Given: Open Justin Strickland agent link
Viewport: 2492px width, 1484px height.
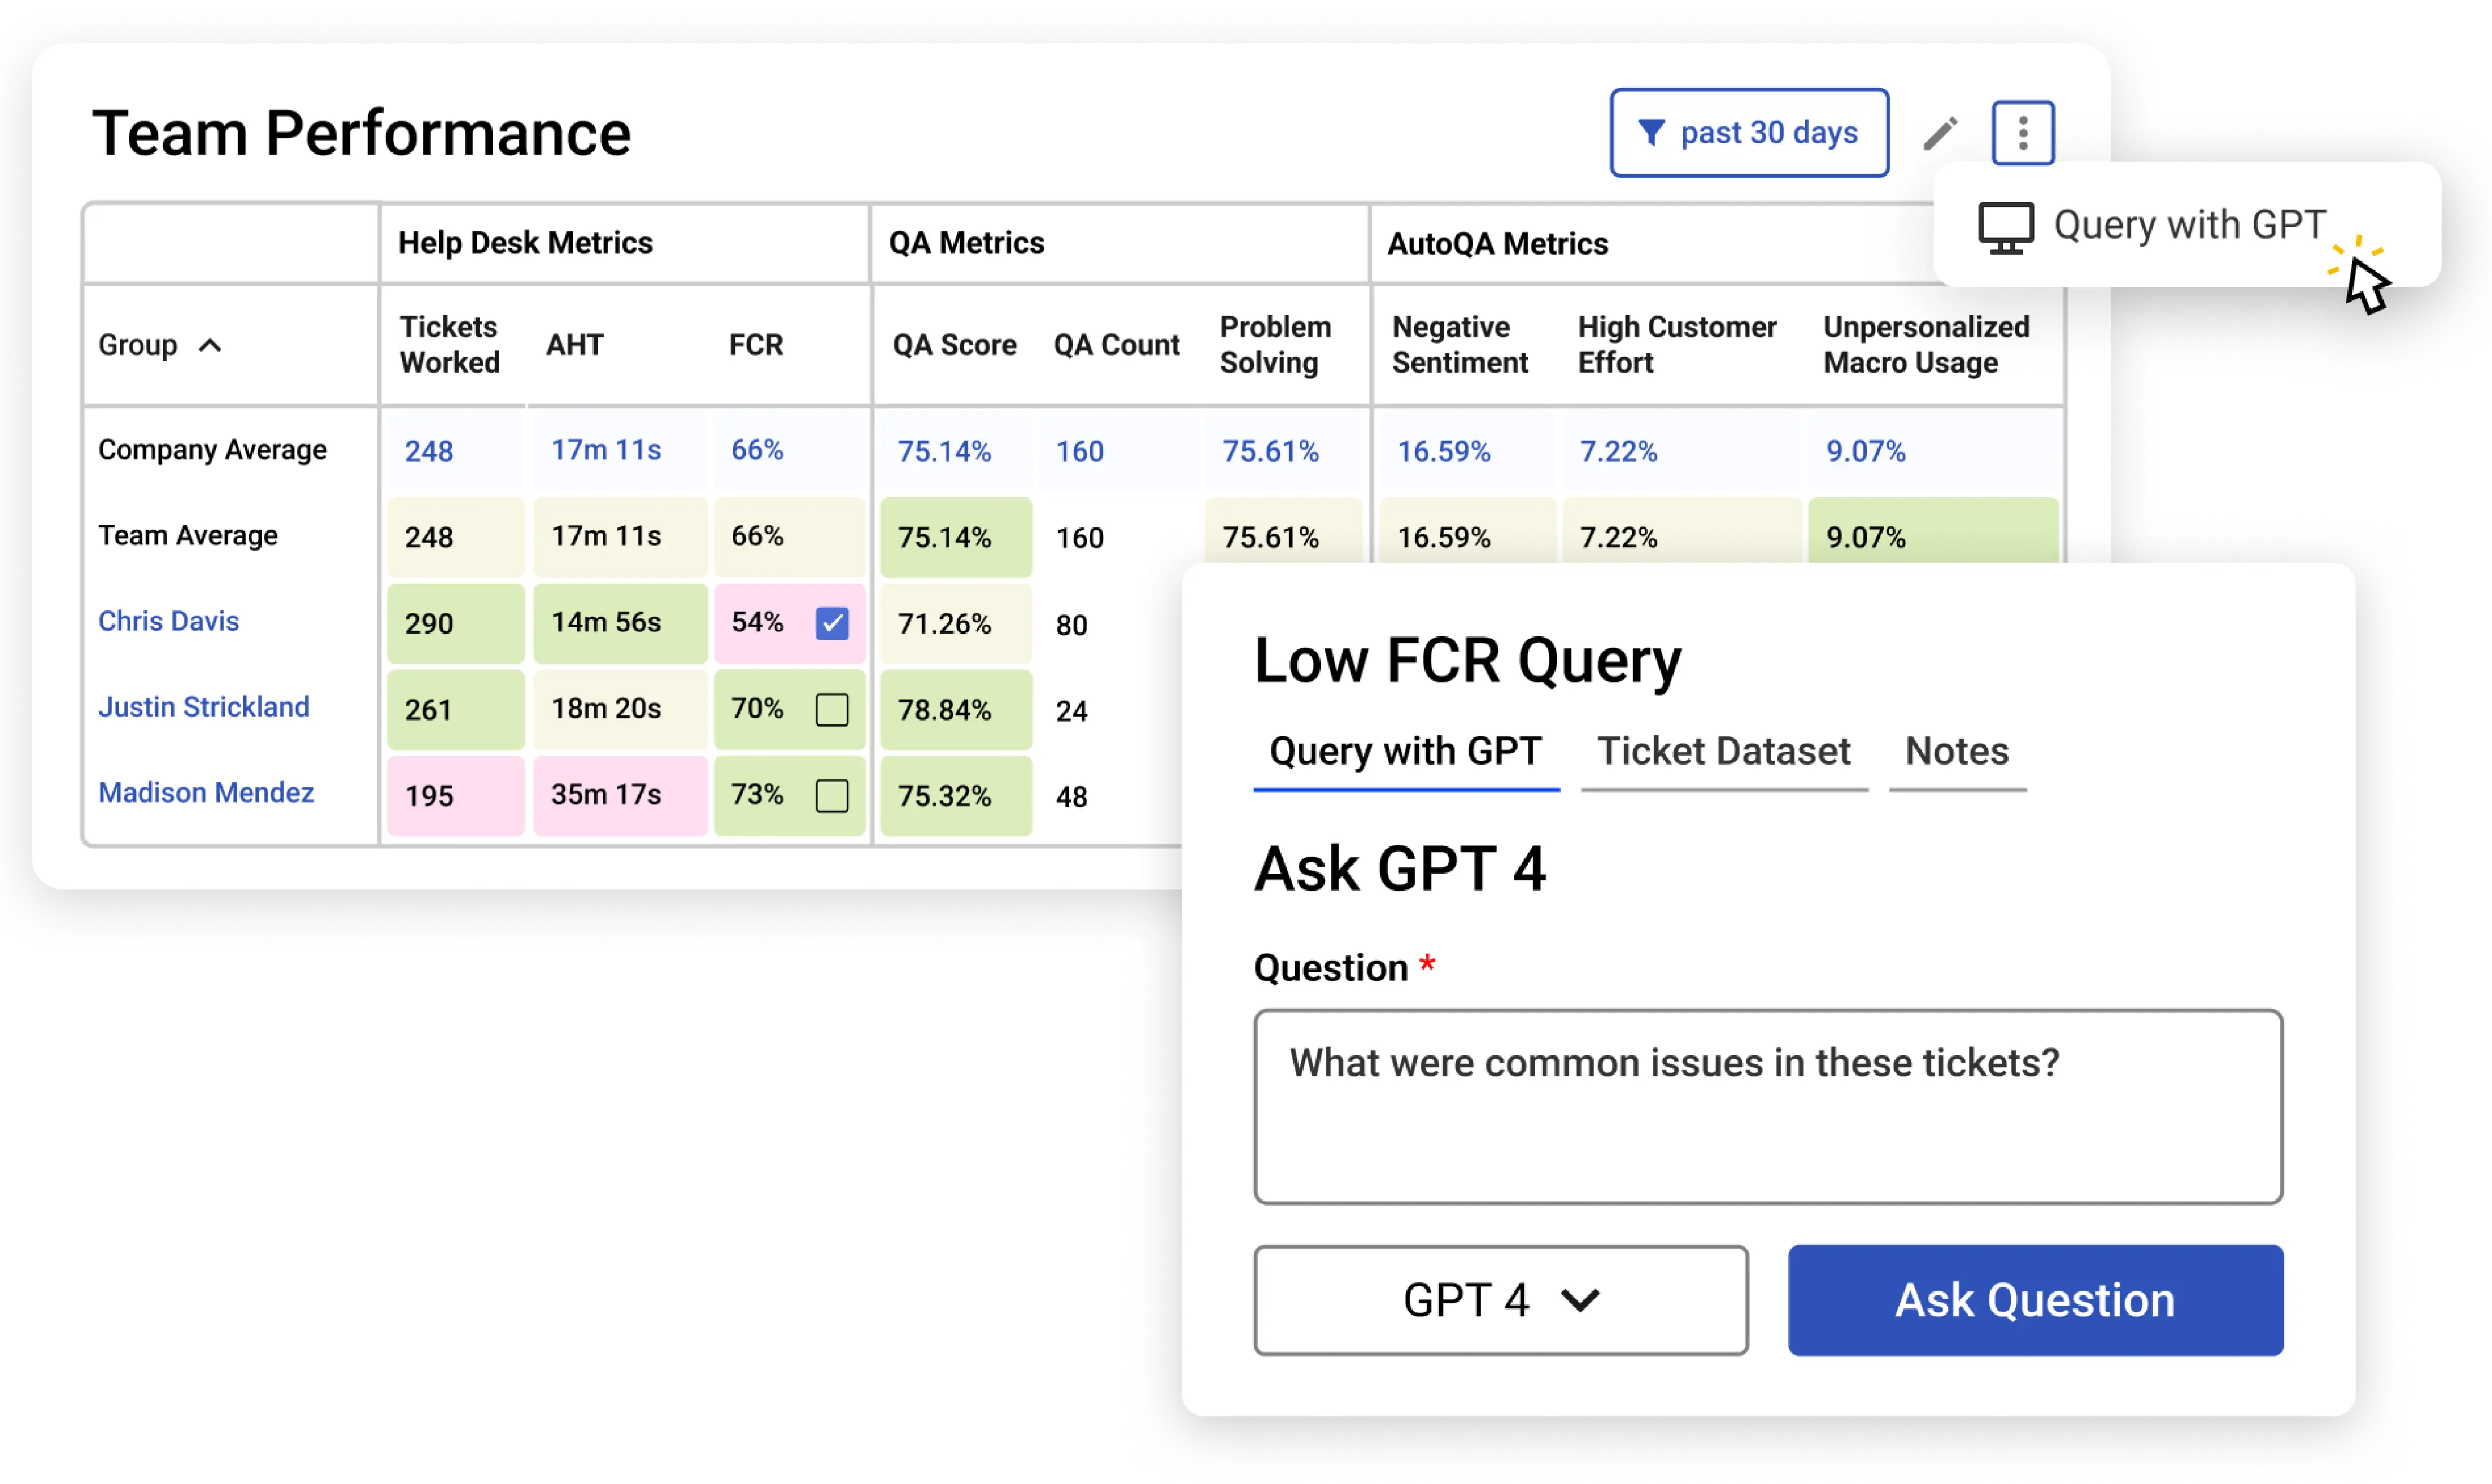Looking at the screenshot, I should 204,707.
